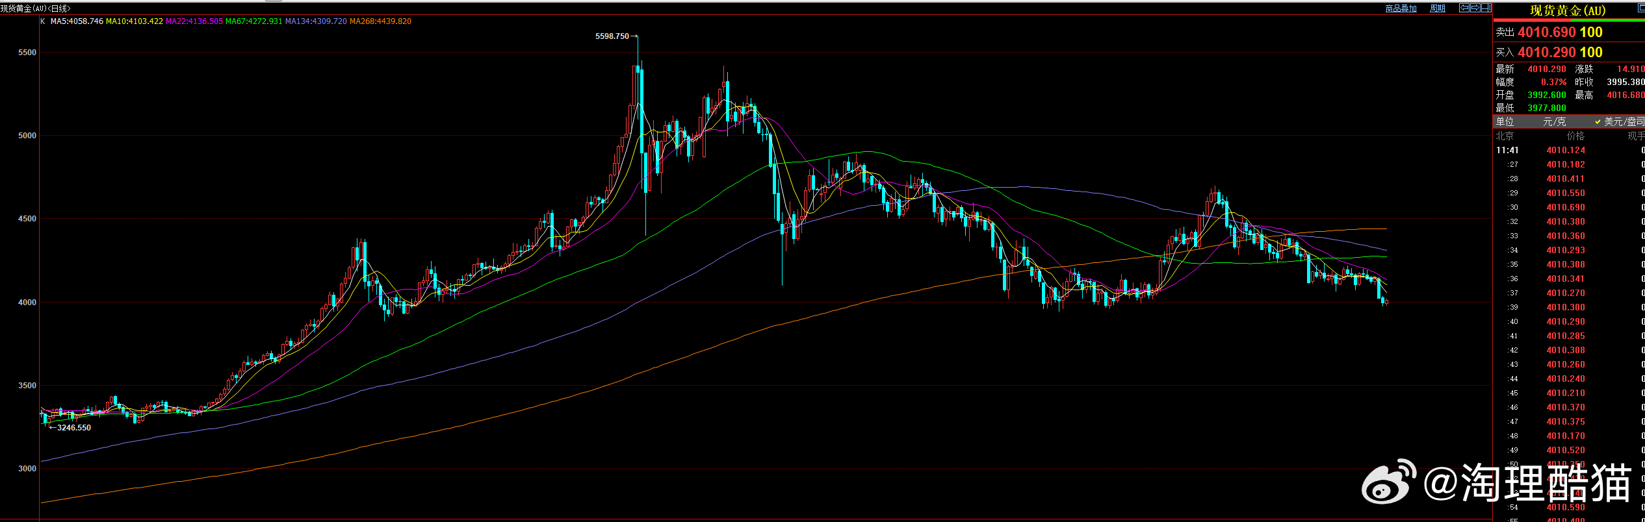Click the 11:41 tick row with price 4010.124
The height and width of the screenshot is (522, 1645).
pos(1569,150)
